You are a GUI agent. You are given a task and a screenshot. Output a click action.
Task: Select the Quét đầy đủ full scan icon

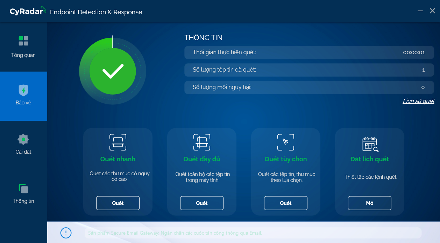pyautogui.click(x=202, y=142)
